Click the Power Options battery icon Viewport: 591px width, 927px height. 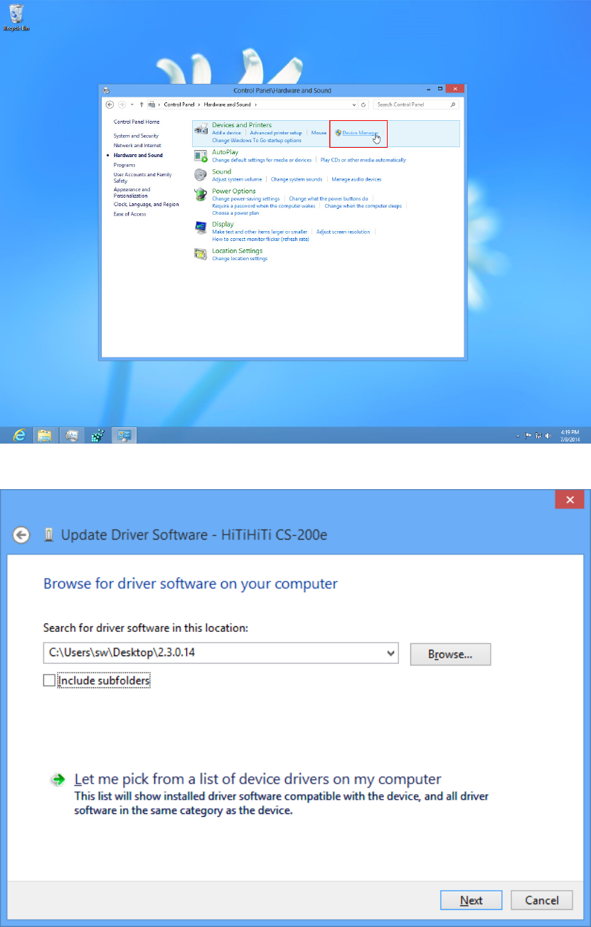coord(201,195)
